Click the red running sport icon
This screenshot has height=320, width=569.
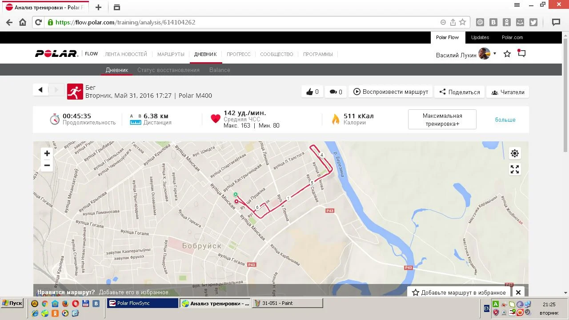[x=75, y=92]
